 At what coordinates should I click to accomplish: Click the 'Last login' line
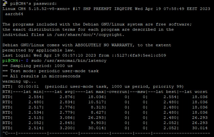pyautogui.click(x=84, y=55)
